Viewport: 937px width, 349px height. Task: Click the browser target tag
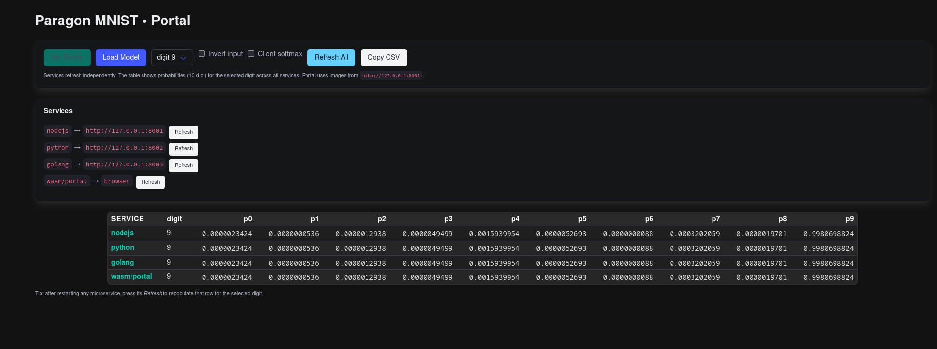click(117, 181)
